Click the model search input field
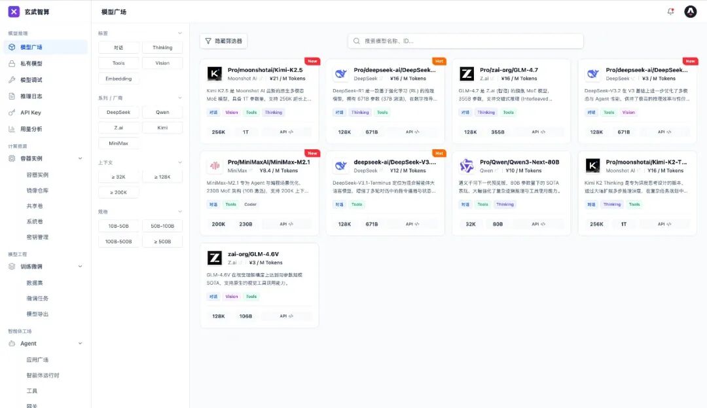Image resolution: width=707 pixels, height=408 pixels. [x=465, y=41]
